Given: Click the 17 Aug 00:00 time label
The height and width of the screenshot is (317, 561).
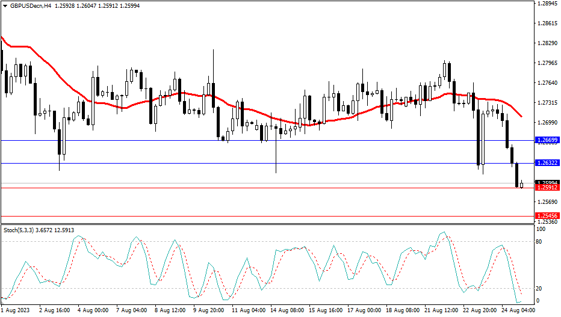Looking at the screenshot, I should (365, 311).
